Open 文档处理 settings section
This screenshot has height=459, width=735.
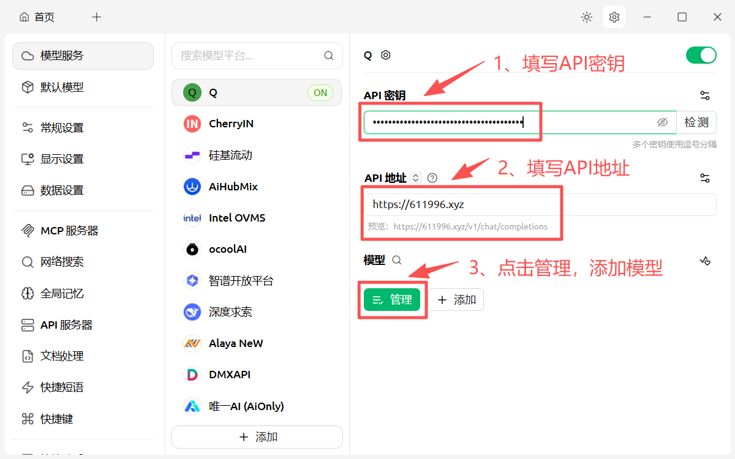tap(83, 356)
